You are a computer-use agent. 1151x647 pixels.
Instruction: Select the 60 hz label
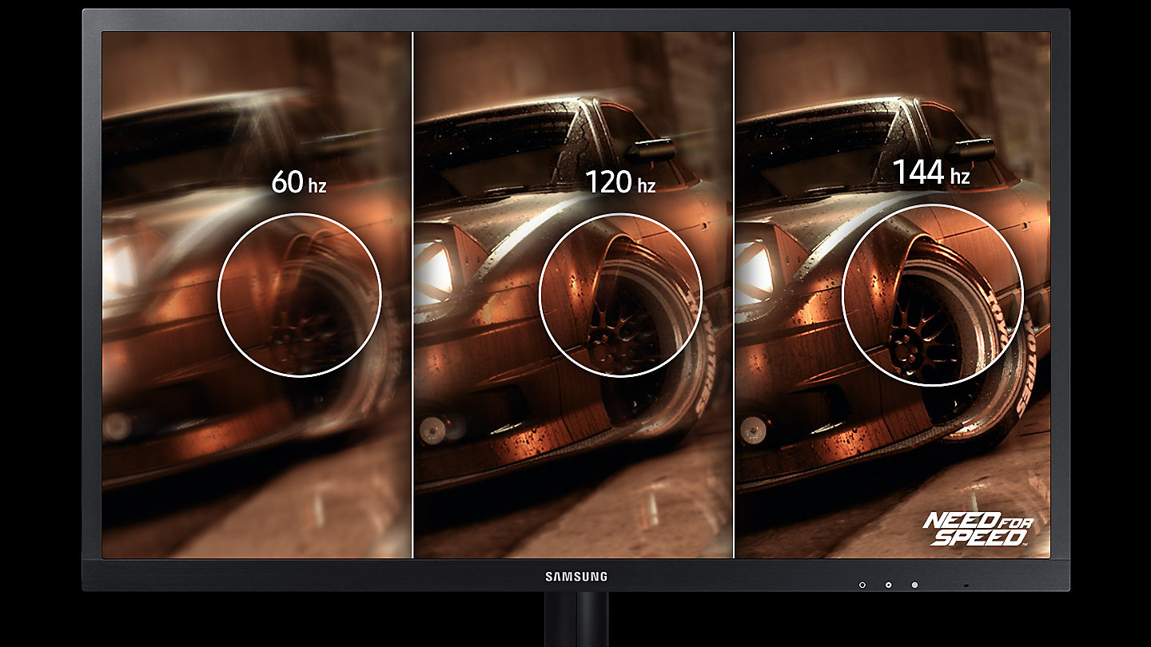298,183
